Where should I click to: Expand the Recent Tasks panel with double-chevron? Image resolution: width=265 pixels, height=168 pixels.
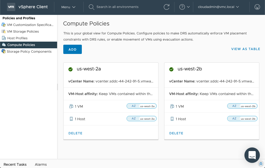(x=261, y=164)
